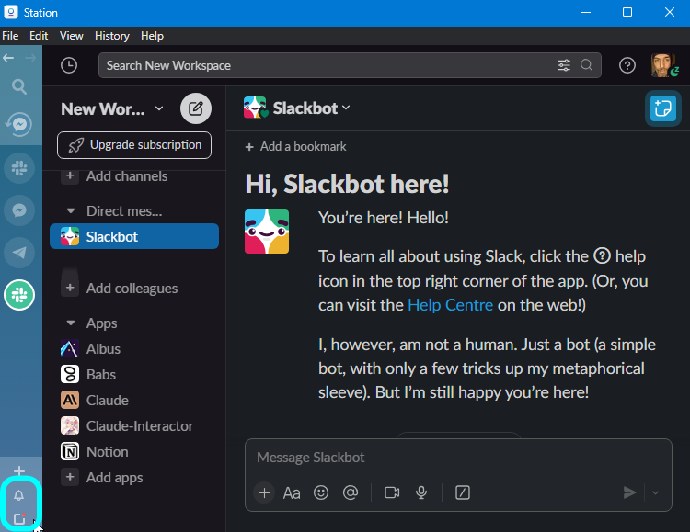Attach a file with the plus button

coord(264,492)
